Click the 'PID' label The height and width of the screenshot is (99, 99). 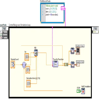coord(35,48)
